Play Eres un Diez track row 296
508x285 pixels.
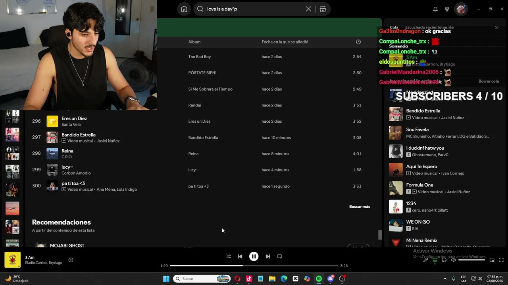(x=202, y=121)
